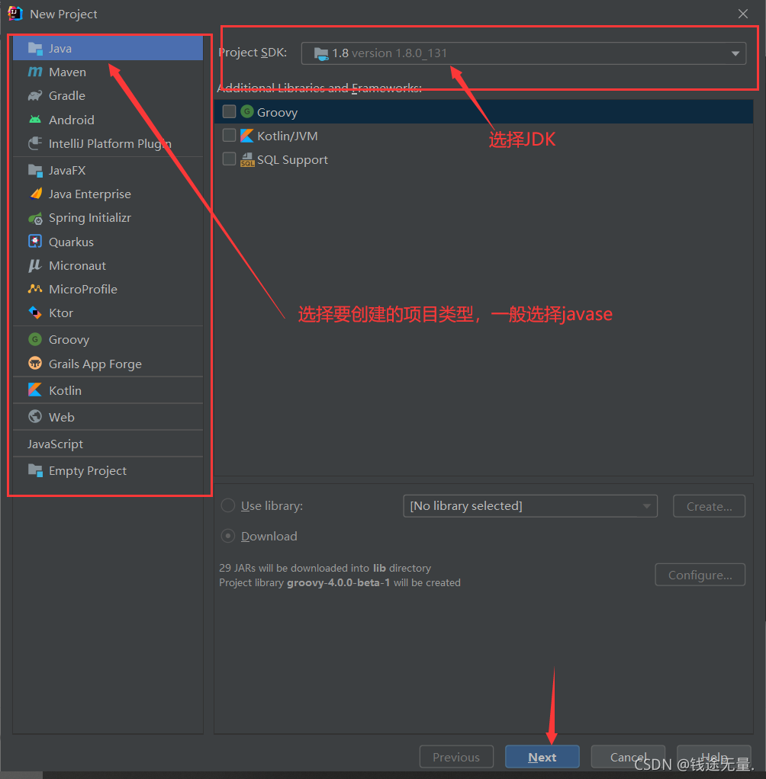Select Ktor project type
This screenshot has height=779, width=766.
point(108,313)
